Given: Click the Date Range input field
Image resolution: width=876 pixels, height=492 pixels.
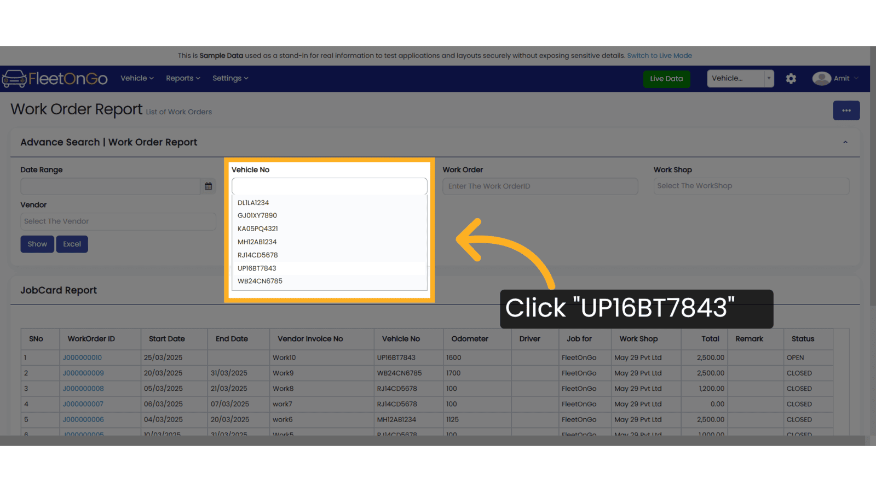Looking at the screenshot, I should [x=111, y=186].
